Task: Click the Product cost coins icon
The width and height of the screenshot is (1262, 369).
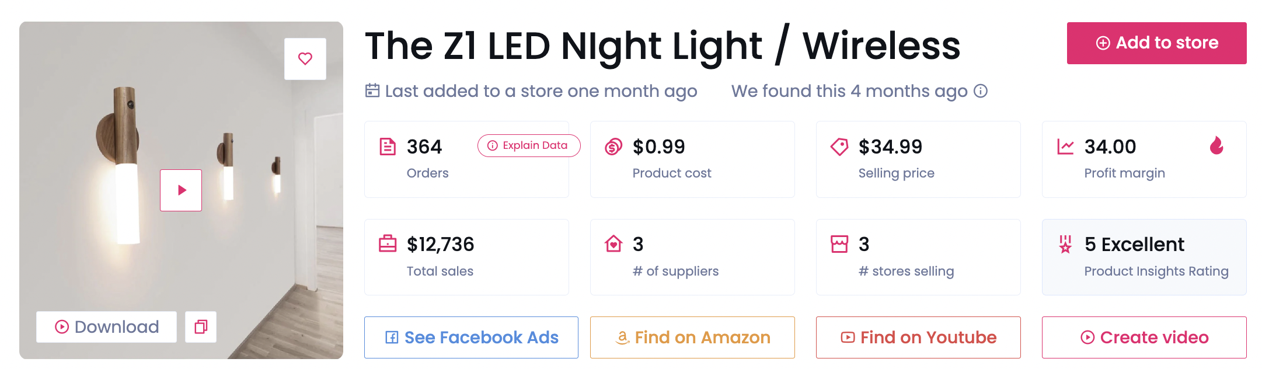Action: 613,147
